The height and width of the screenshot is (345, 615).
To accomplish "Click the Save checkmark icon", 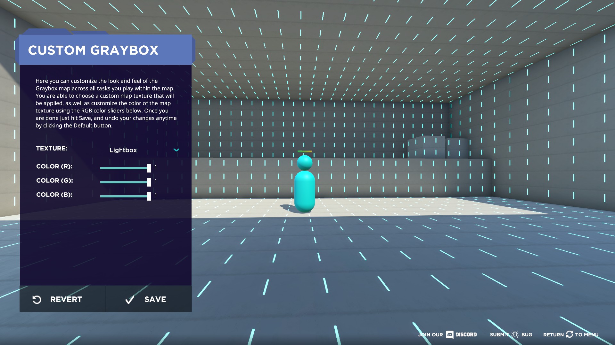I will pos(130,300).
